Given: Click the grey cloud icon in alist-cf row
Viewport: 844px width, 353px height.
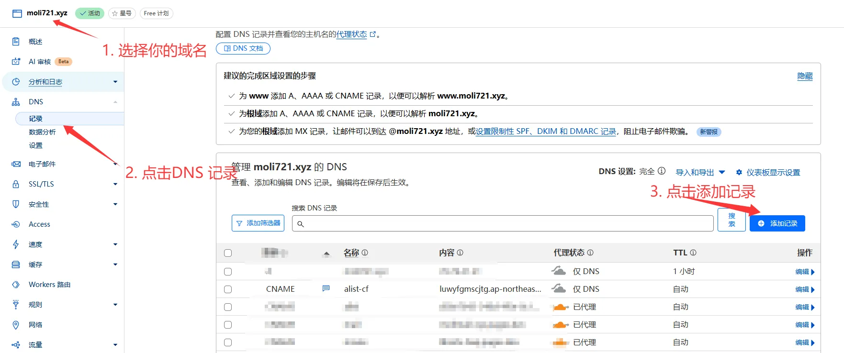Looking at the screenshot, I should 559,288.
